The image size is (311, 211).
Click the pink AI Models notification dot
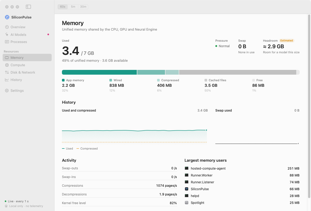pyautogui.click(x=48, y=35)
